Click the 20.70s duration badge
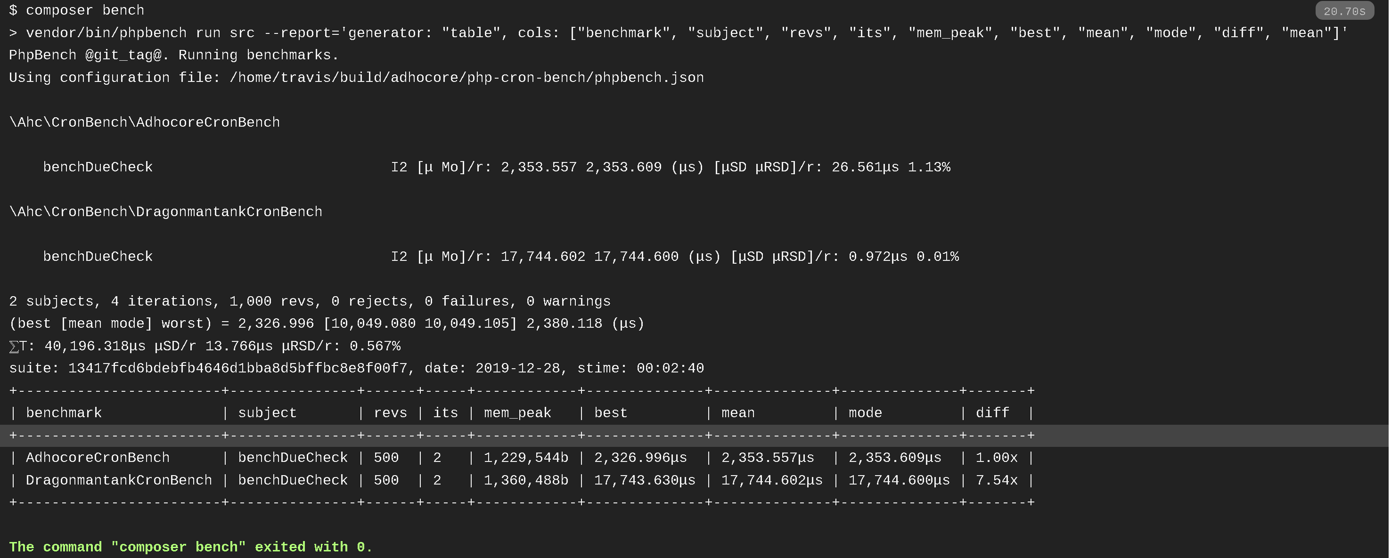Screen dimensions: 1391x558 point(1344,11)
